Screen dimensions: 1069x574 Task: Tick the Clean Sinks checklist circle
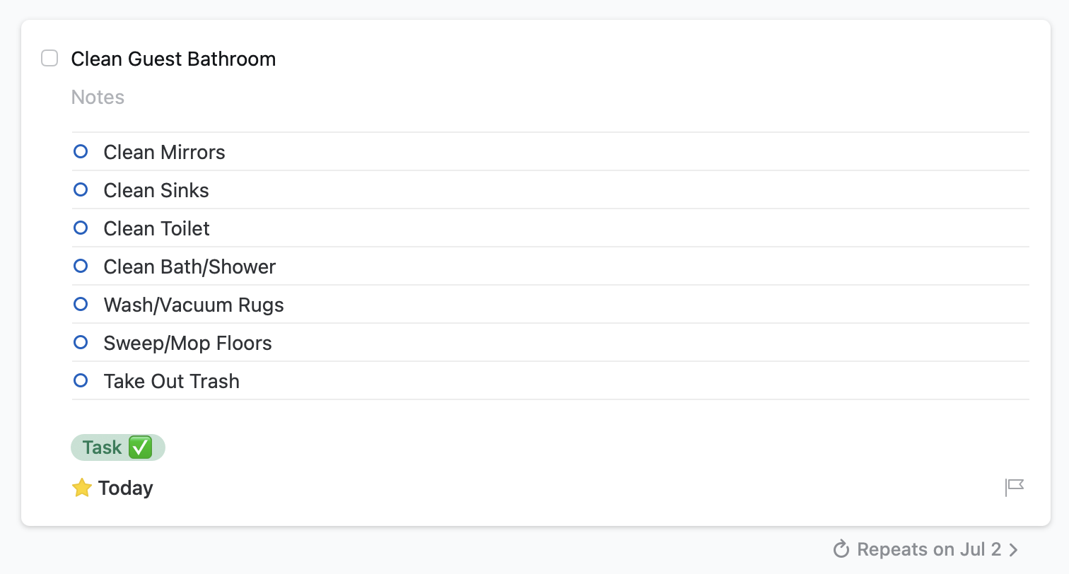(x=81, y=190)
